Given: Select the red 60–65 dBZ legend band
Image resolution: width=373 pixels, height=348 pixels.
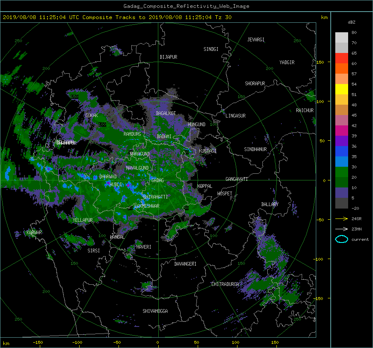Looking at the screenshot, I should [x=342, y=58].
